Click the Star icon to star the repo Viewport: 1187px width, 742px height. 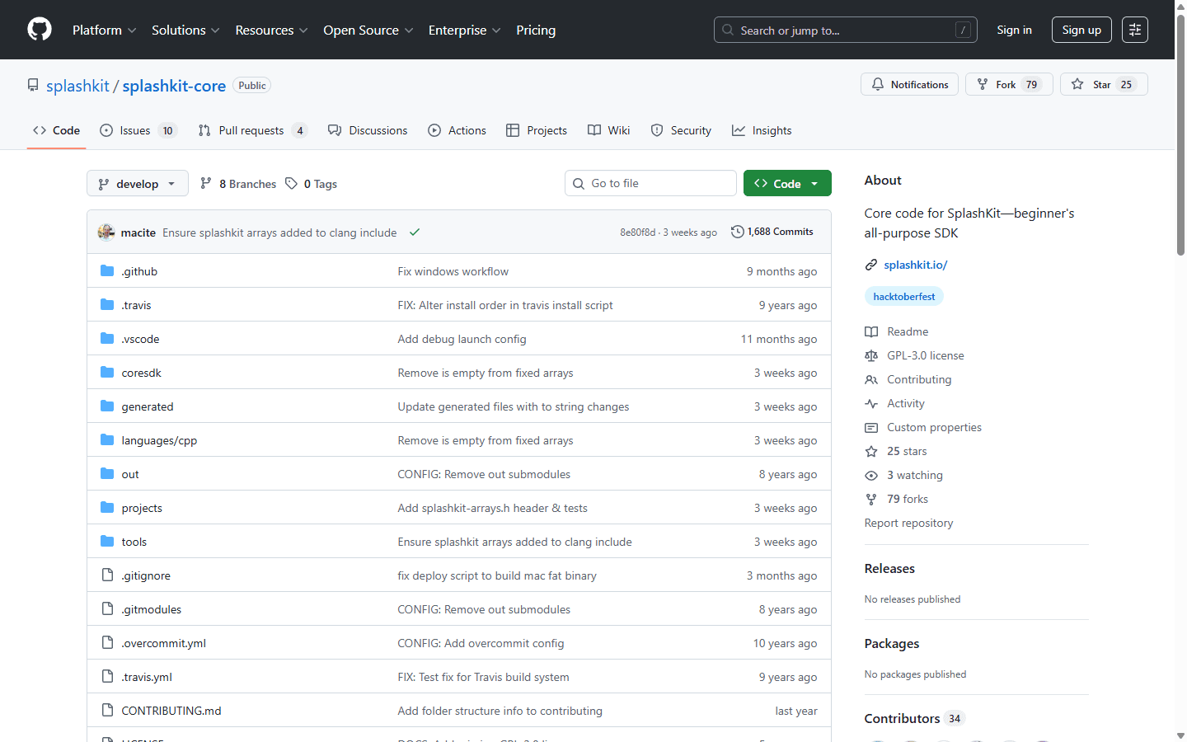[1077, 83]
